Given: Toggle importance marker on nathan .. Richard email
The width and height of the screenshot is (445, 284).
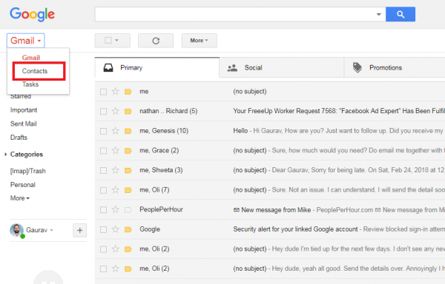Looking at the screenshot, I should click(128, 111).
